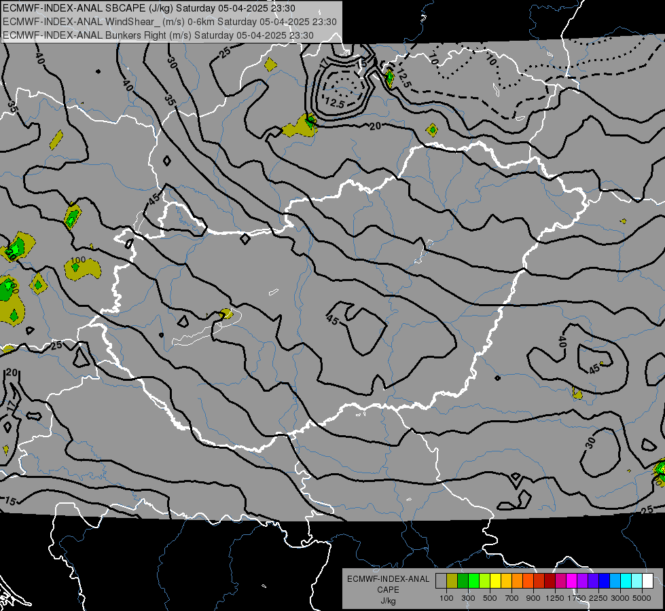
Task: Click the sky blue legend swatch
Action: (615, 581)
